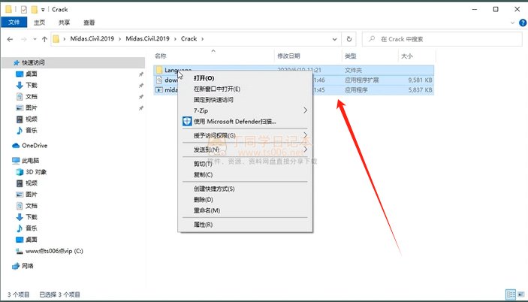The width and height of the screenshot is (528, 302).
Task: Switch to large icons view in status bar
Action: 521,294
